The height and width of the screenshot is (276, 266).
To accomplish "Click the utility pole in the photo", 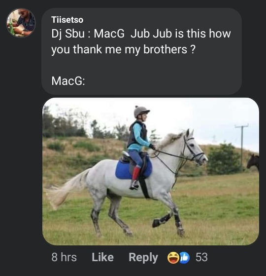I will click(242, 146).
